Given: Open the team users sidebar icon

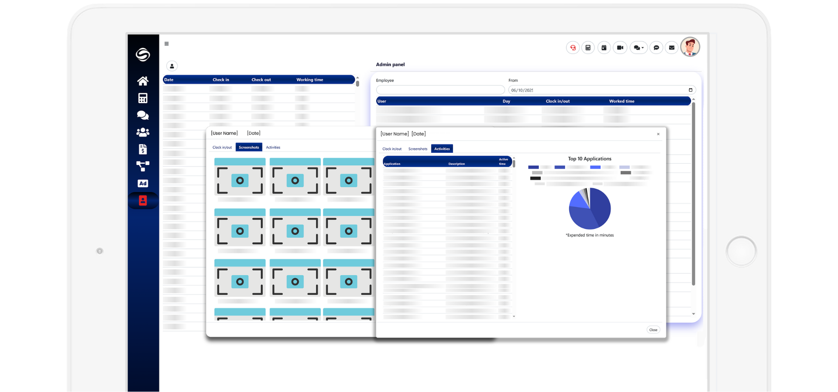Looking at the screenshot, I should 143,132.
